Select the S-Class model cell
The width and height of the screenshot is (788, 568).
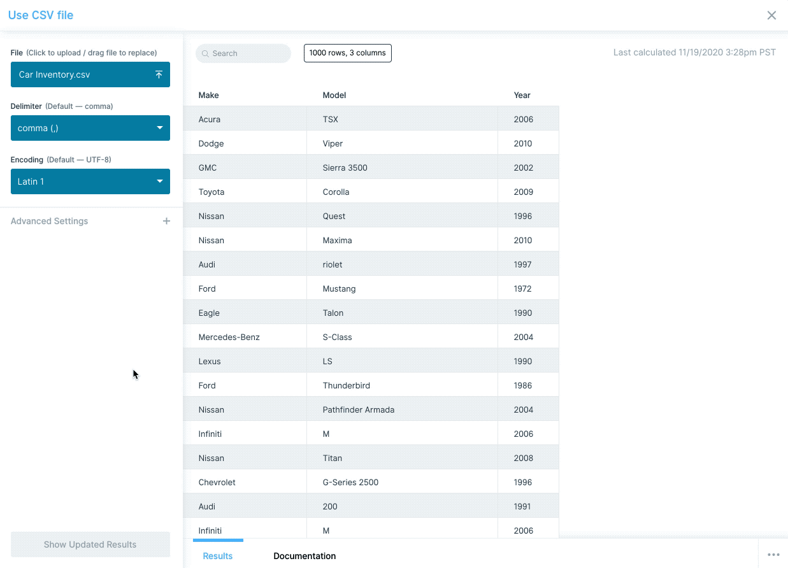[x=403, y=337]
